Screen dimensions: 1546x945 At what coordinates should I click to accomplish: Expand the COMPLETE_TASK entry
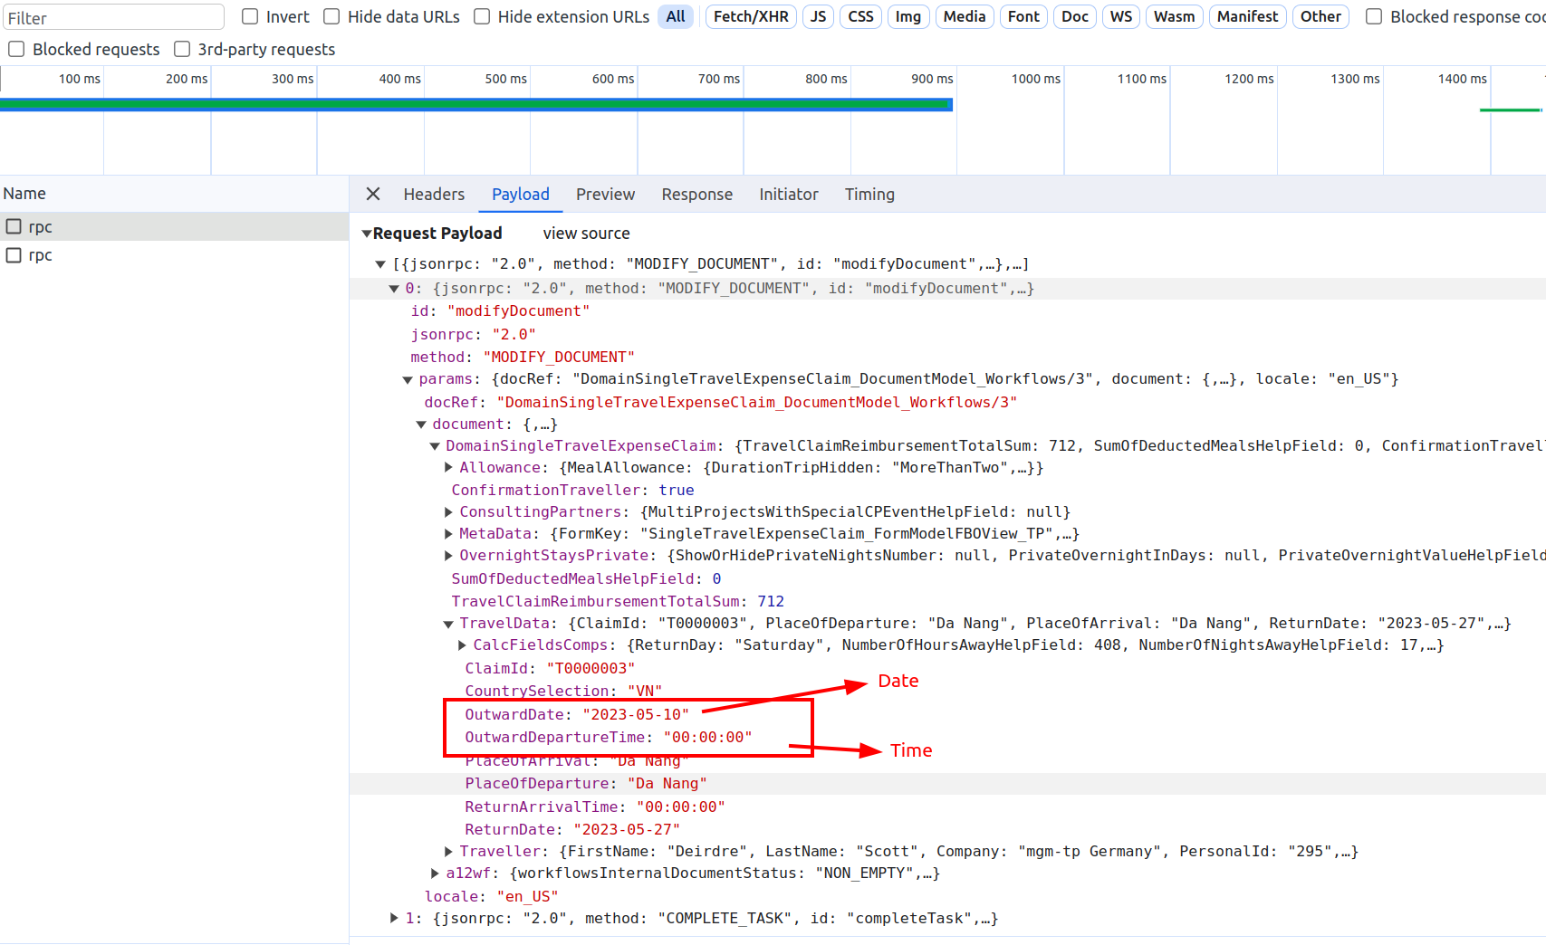394,918
